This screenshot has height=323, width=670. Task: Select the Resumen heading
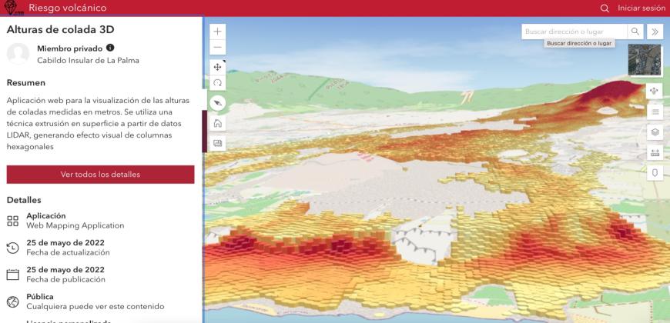click(26, 83)
